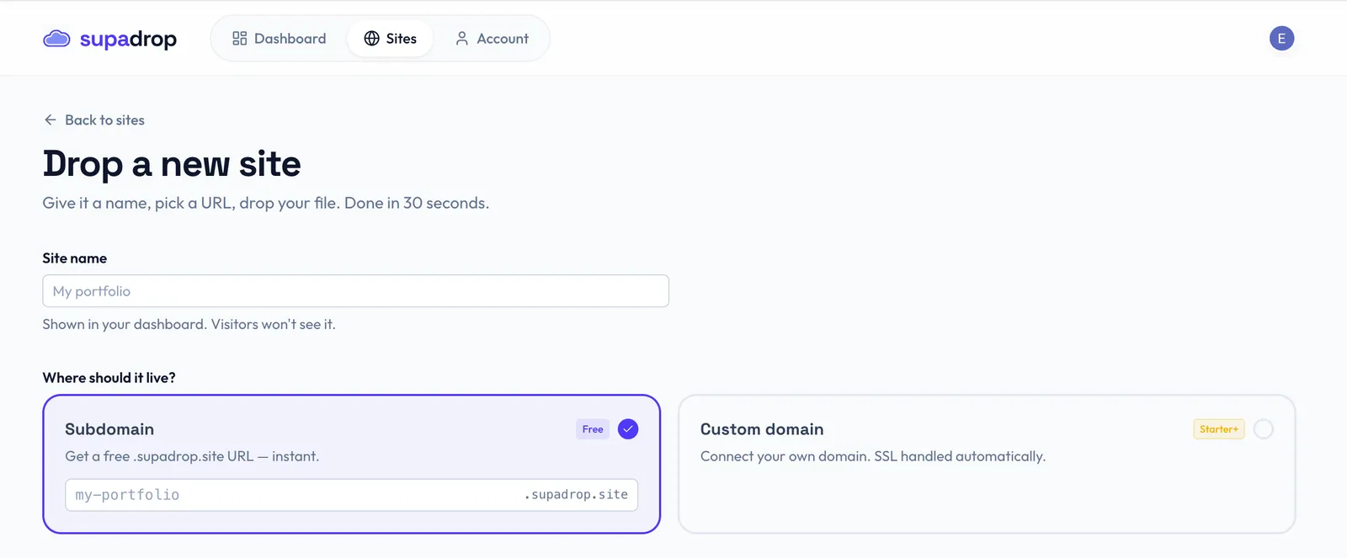Click 'Connect your own domain' description
The width and height of the screenshot is (1347, 558).
pyautogui.click(x=873, y=456)
